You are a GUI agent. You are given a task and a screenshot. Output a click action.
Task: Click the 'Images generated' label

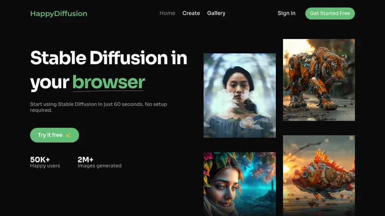pyautogui.click(x=100, y=166)
